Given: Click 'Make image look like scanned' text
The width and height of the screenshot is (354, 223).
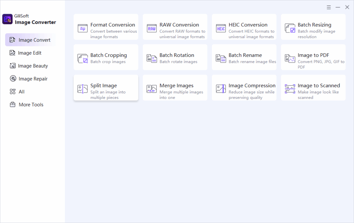Looking at the screenshot, I should pos(318,95).
